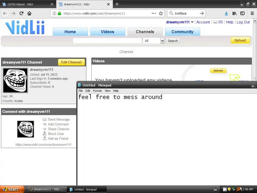Click the Add Comment bubble icon
The width and height of the screenshot is (257, 193).
coord(45,124)
